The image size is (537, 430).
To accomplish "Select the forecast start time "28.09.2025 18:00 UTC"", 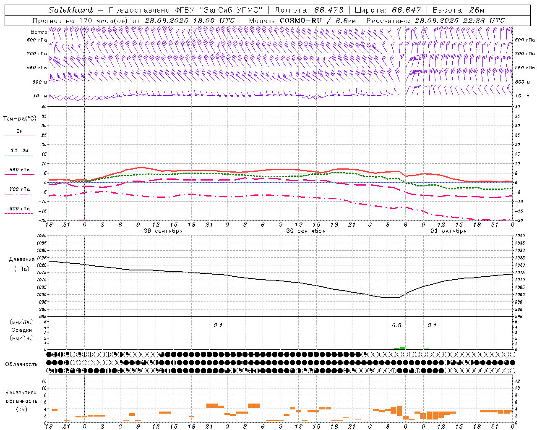I will 190,21.
